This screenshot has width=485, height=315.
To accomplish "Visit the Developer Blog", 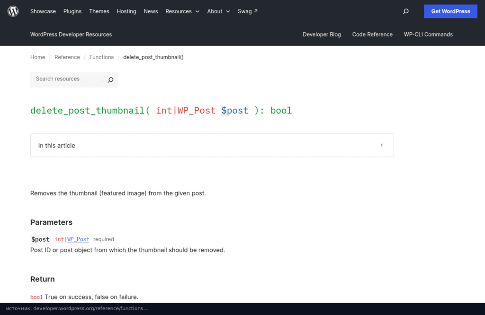I will coord(322,35).
